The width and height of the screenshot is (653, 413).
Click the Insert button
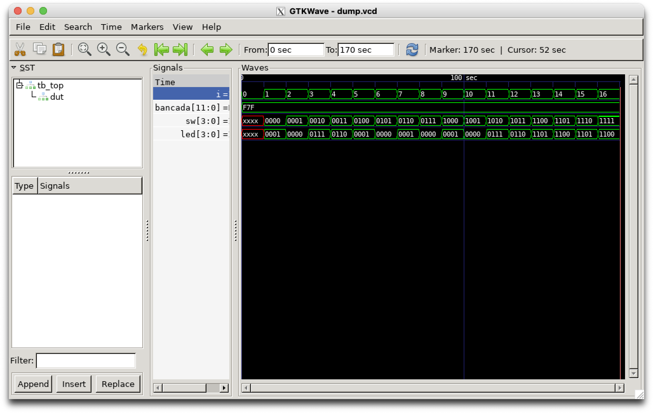pos(74,384)
